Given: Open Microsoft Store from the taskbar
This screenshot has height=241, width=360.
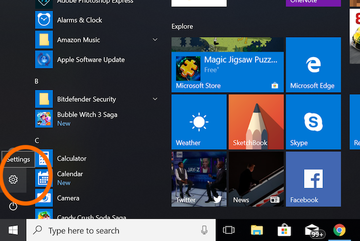Looking at the screenshot, I should tap(284, 230).
